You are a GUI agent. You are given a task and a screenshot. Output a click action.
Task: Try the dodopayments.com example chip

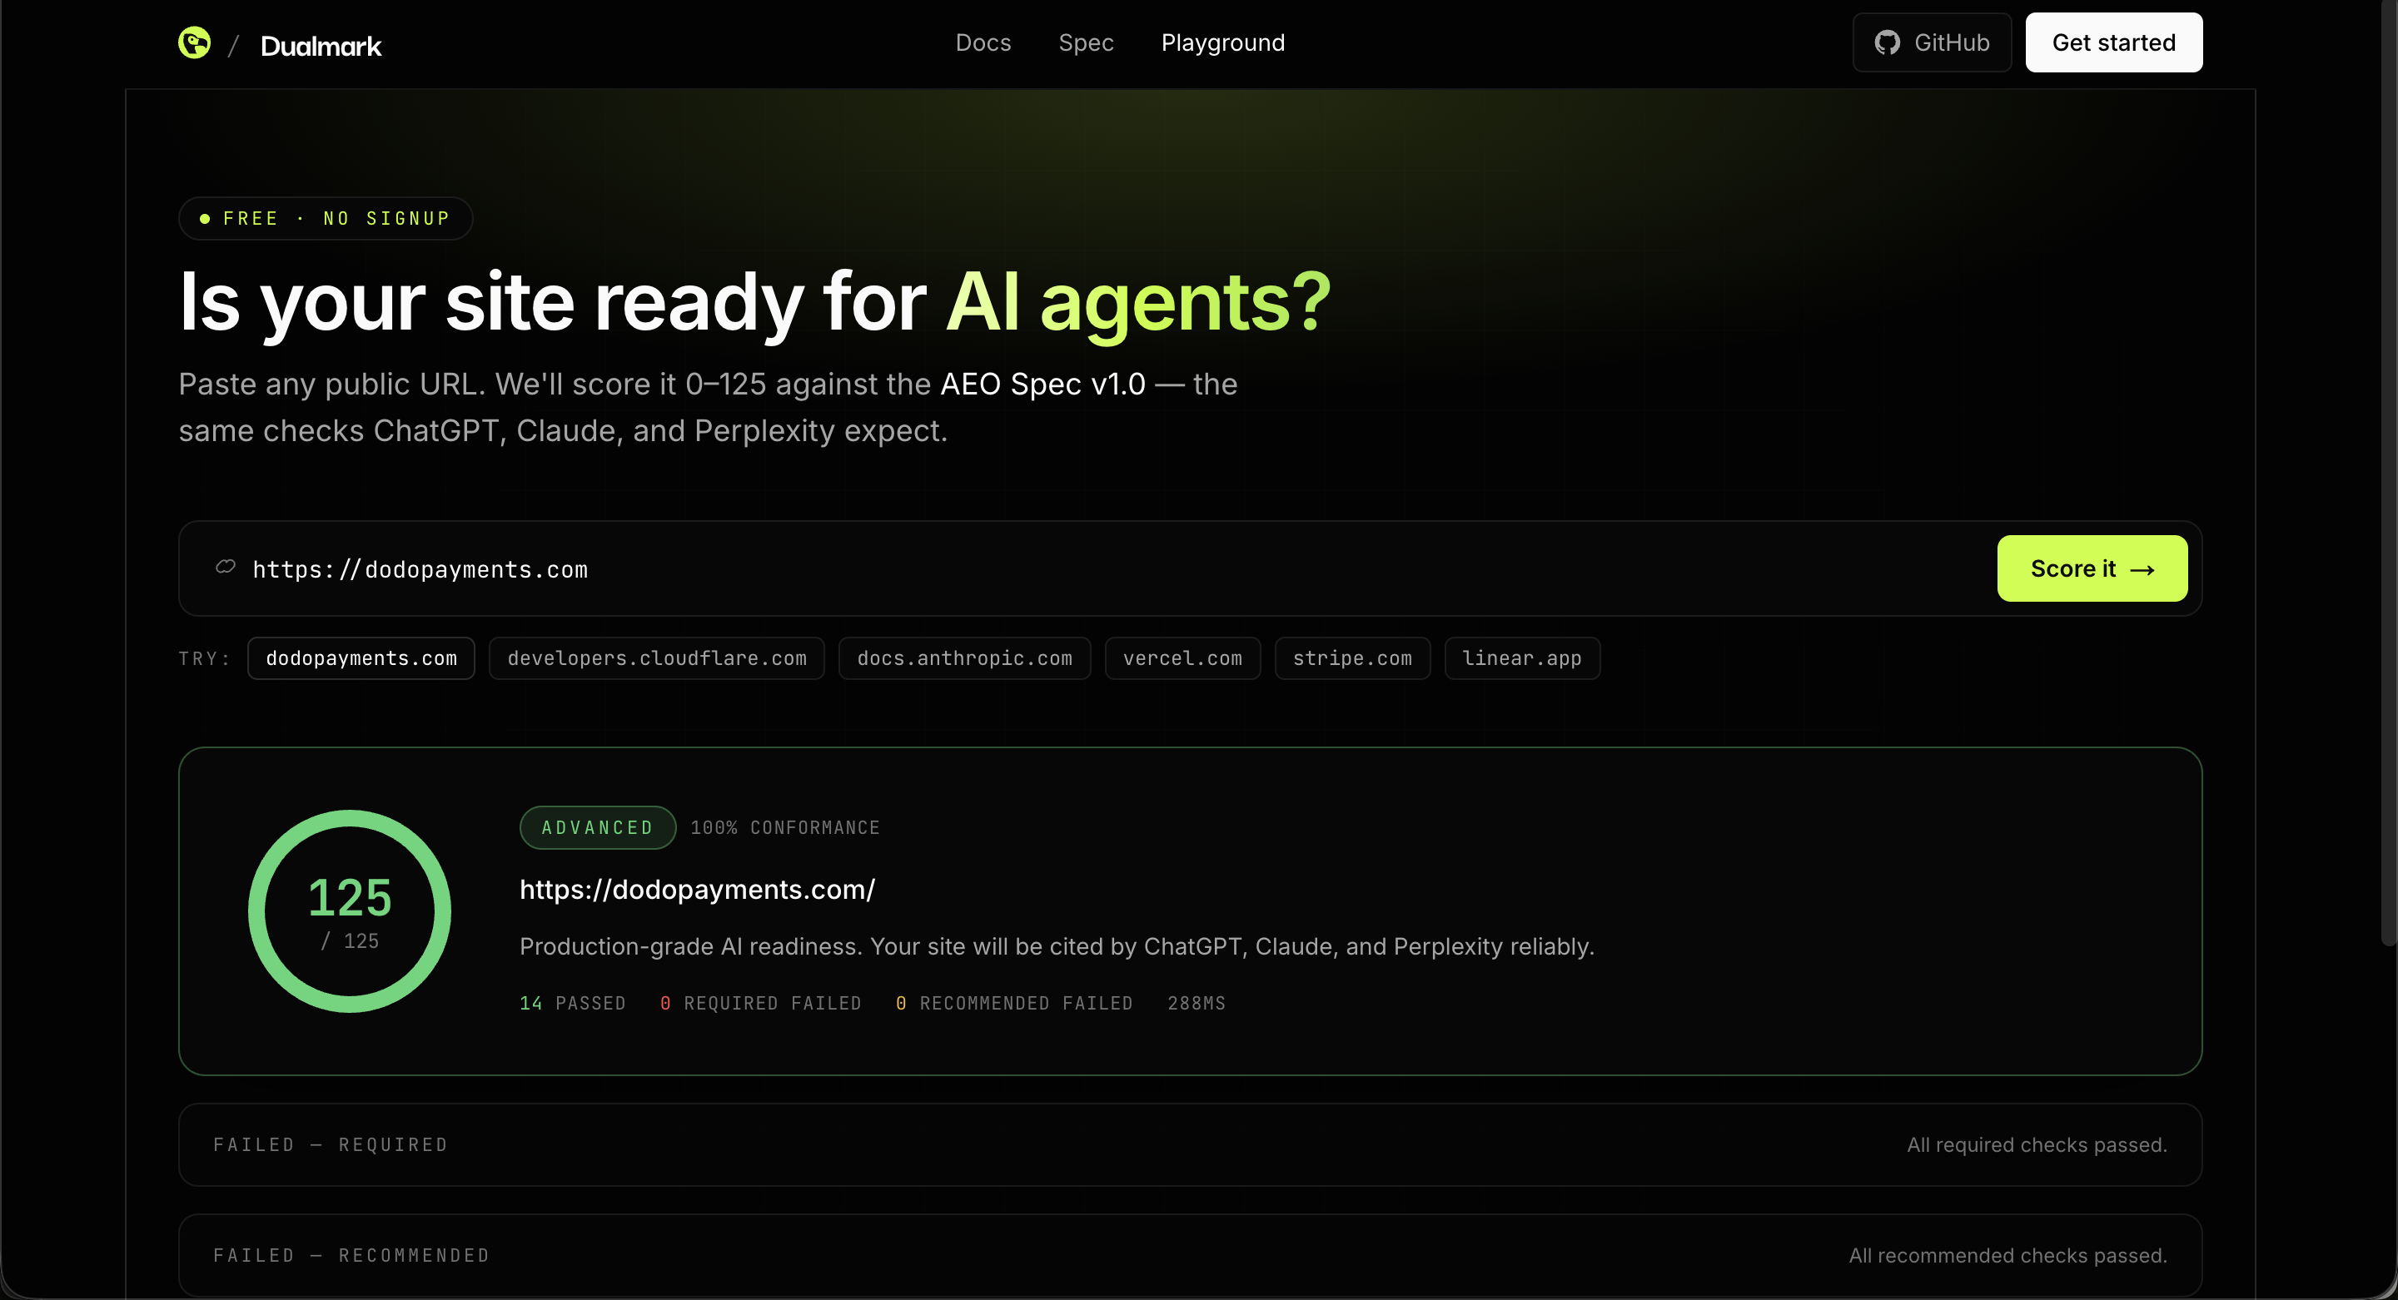(x=361, y=658)
